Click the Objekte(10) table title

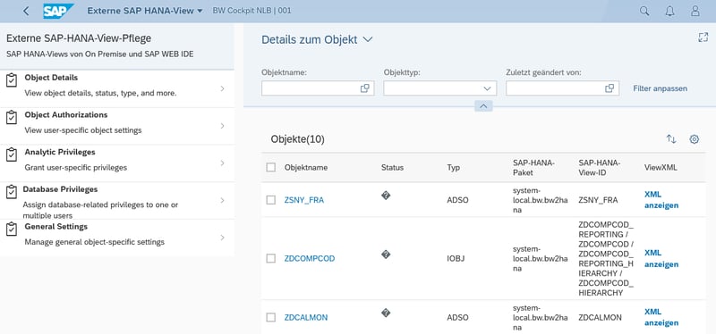(x=298, y=139)
